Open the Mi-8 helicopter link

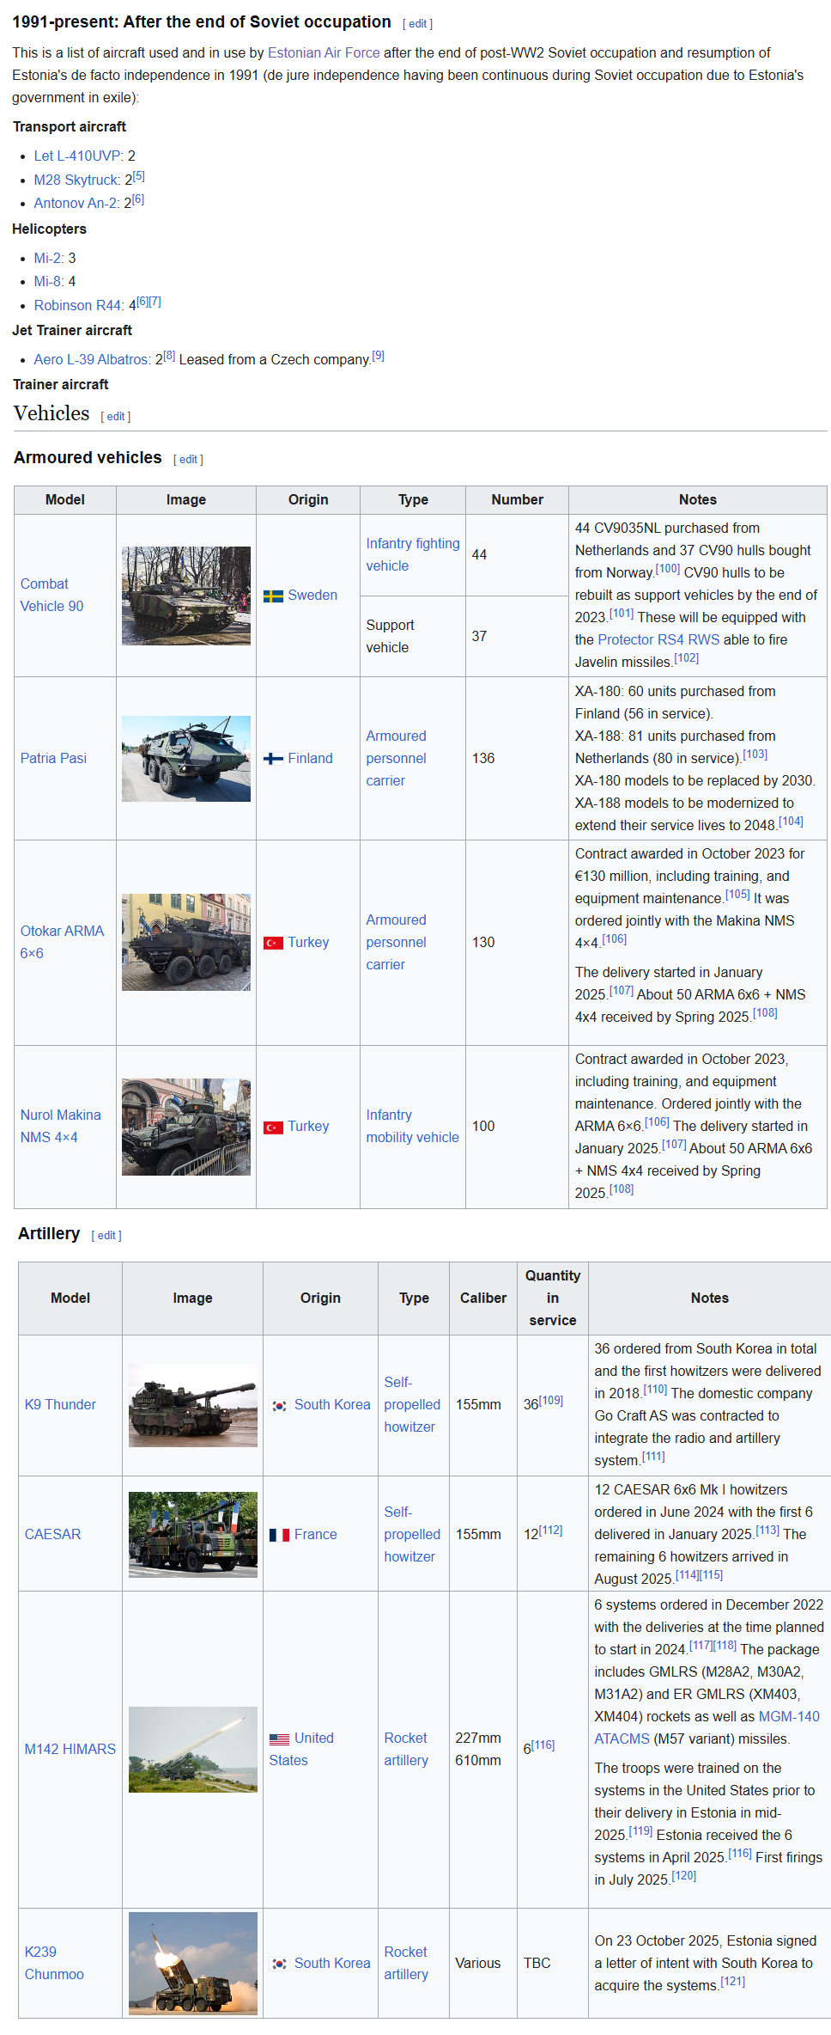pyautogui.click(x=47, y=281)
